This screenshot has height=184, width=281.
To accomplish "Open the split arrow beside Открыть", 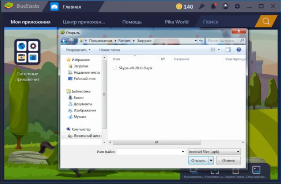I will coord(211,160).
